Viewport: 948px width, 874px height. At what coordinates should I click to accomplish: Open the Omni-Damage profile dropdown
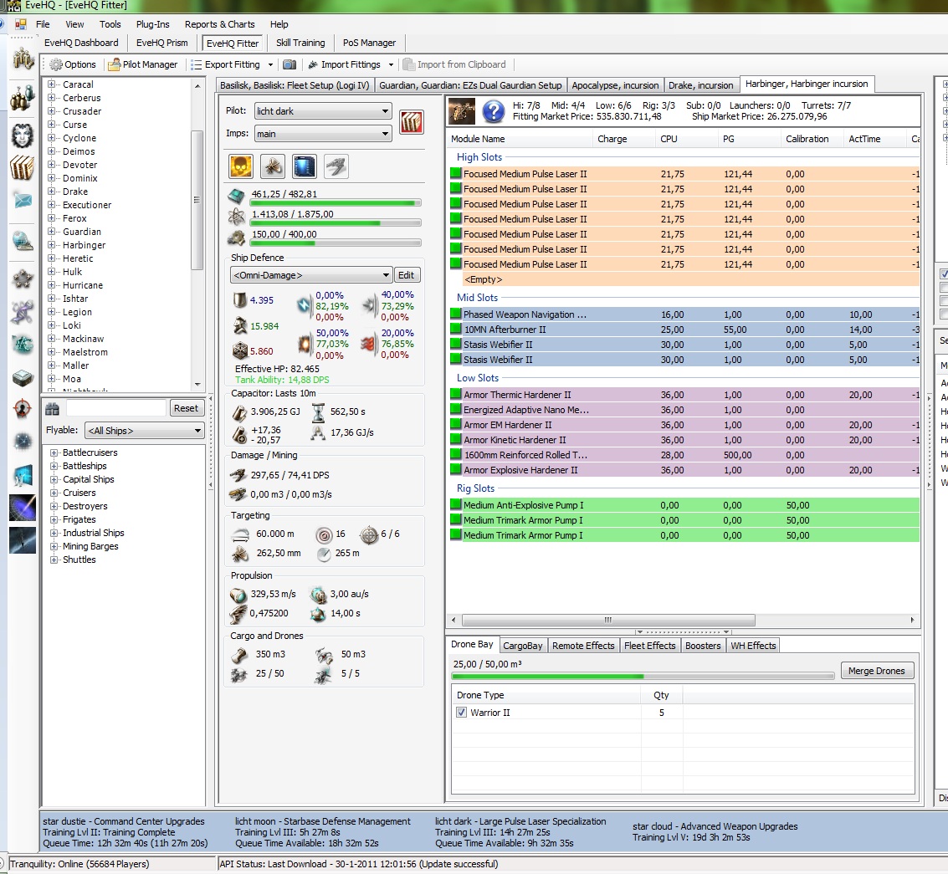(310, 275)
